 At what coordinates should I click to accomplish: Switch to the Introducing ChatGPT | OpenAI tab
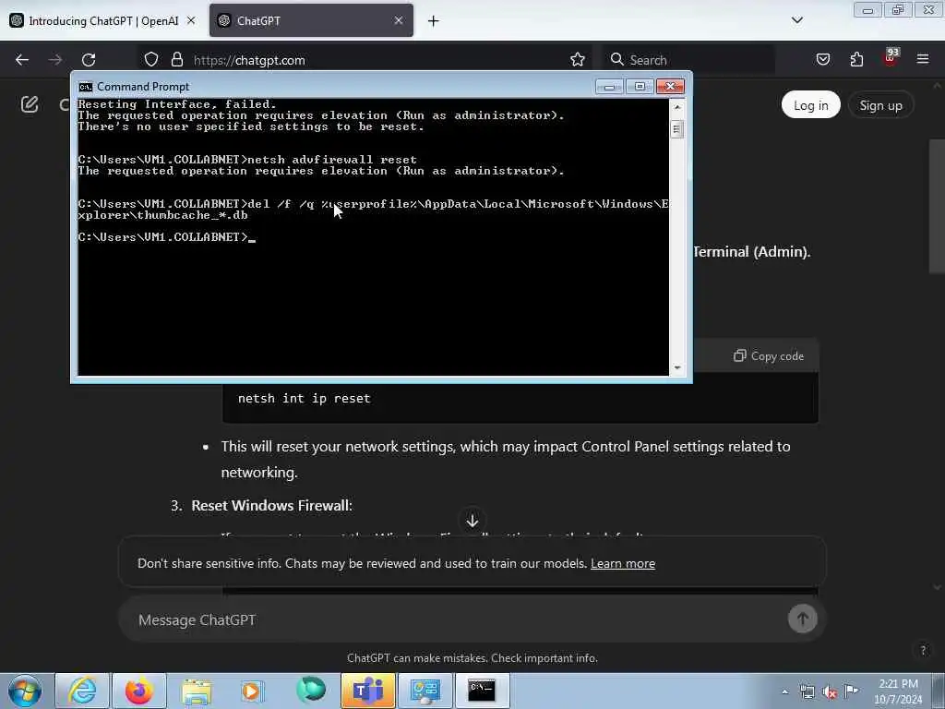[103, 20]
